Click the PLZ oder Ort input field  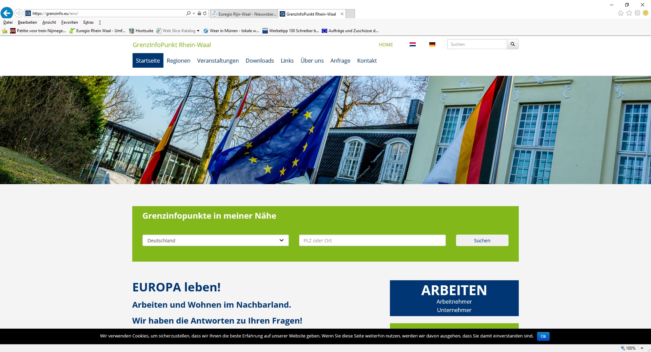pos(372,240)
